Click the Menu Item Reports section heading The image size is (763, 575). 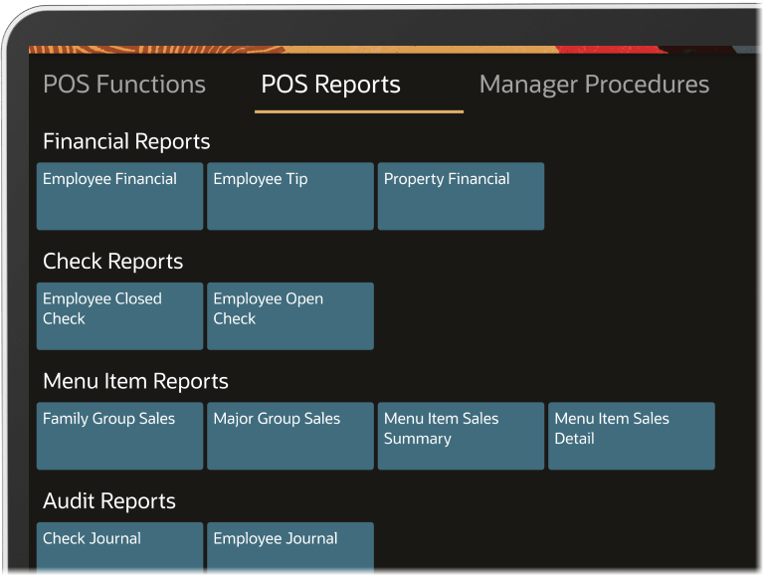coord(135,381)
